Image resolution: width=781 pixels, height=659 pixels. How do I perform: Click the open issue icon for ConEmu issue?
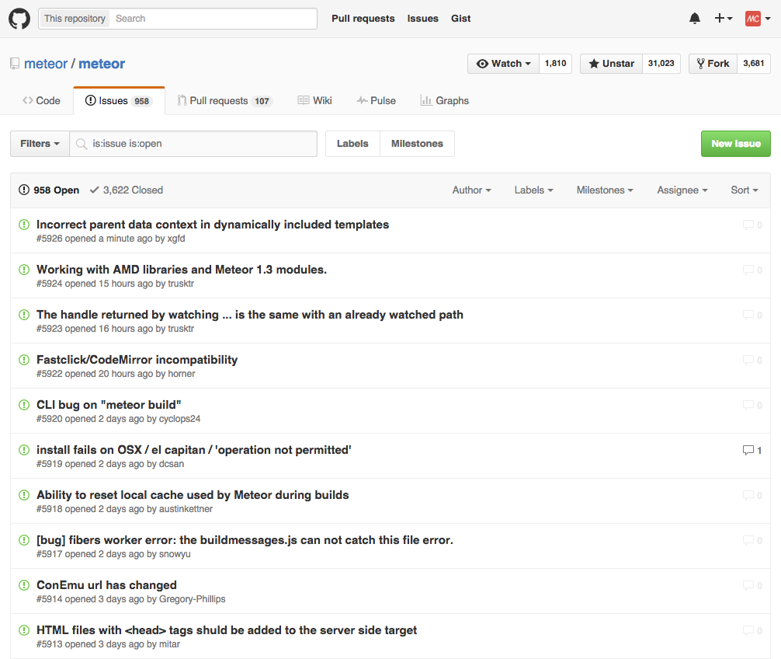pos(24,585)
